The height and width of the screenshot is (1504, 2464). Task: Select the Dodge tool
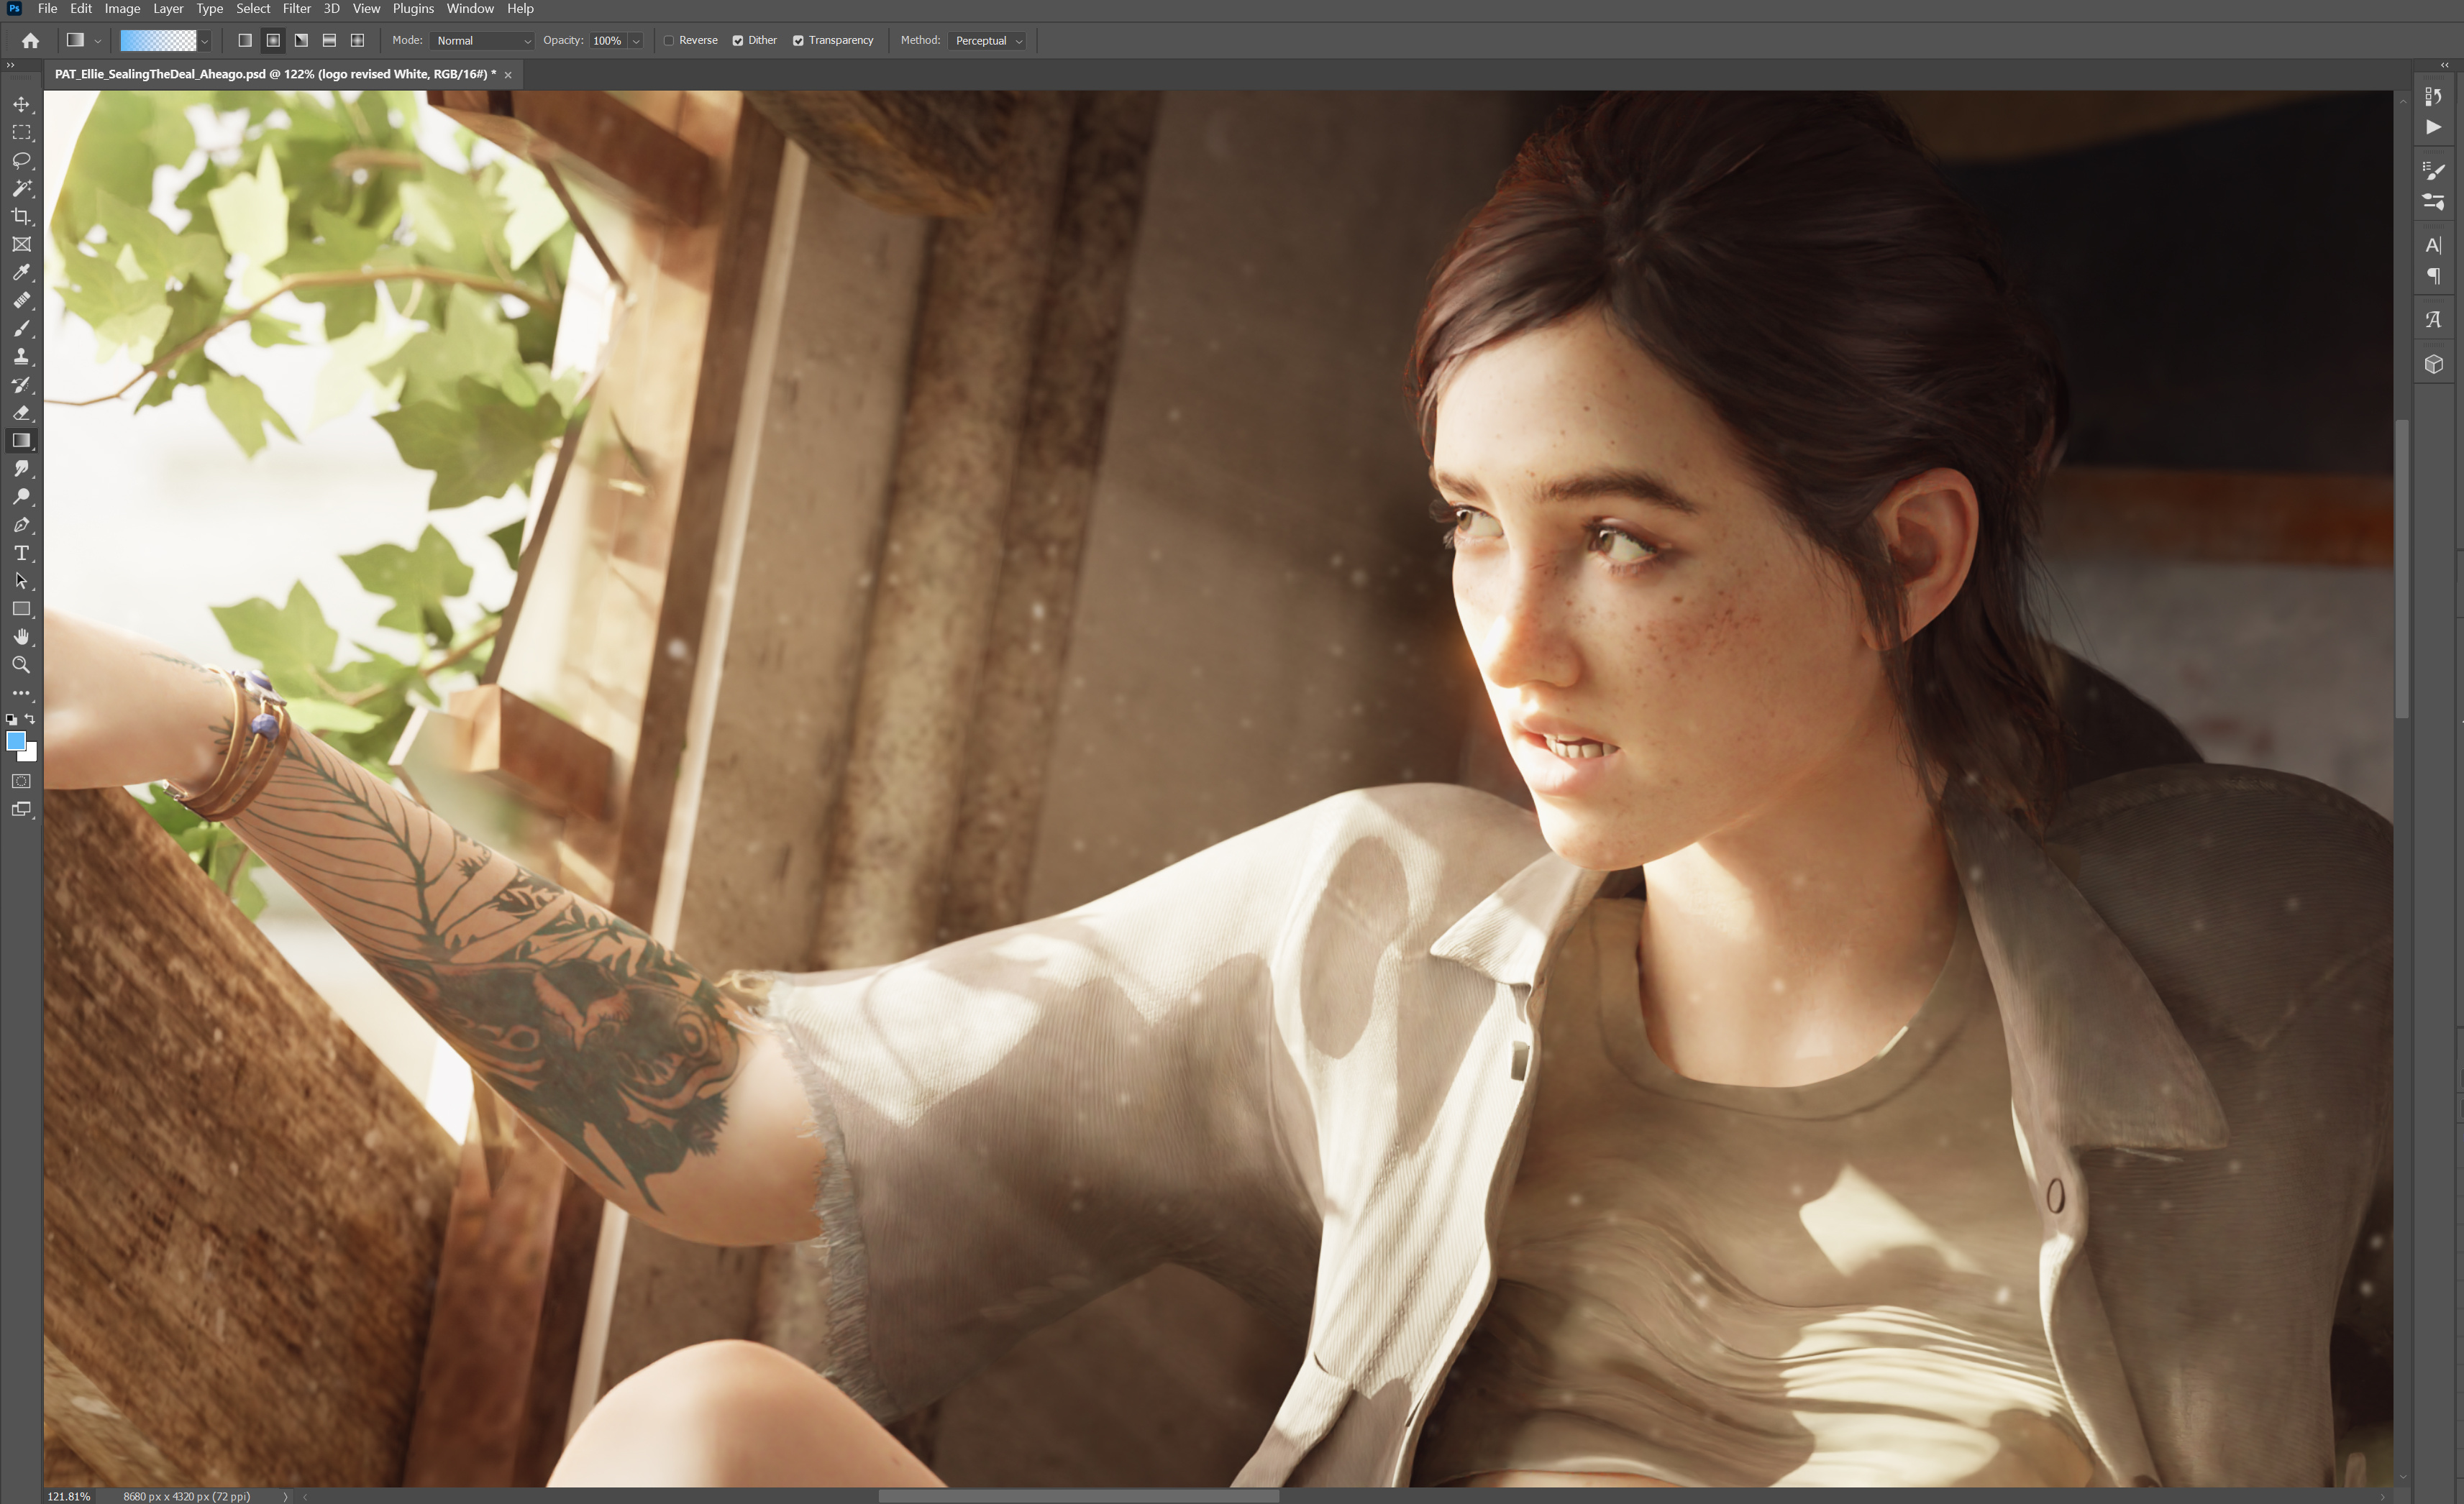[x=21, y=497]
